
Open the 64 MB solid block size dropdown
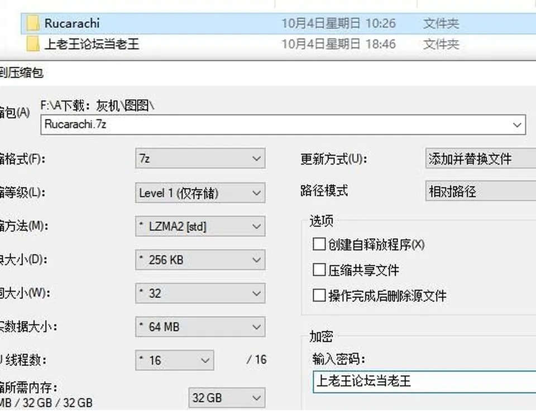(x=200, y=327)
